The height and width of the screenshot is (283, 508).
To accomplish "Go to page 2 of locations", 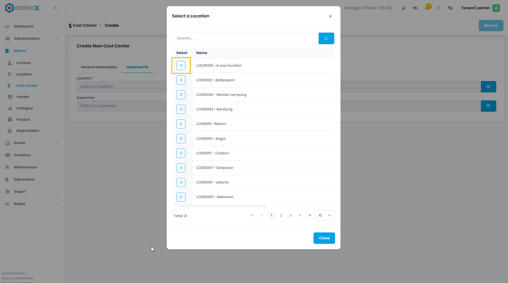I will pyautogui.click(x=281, y=215).
